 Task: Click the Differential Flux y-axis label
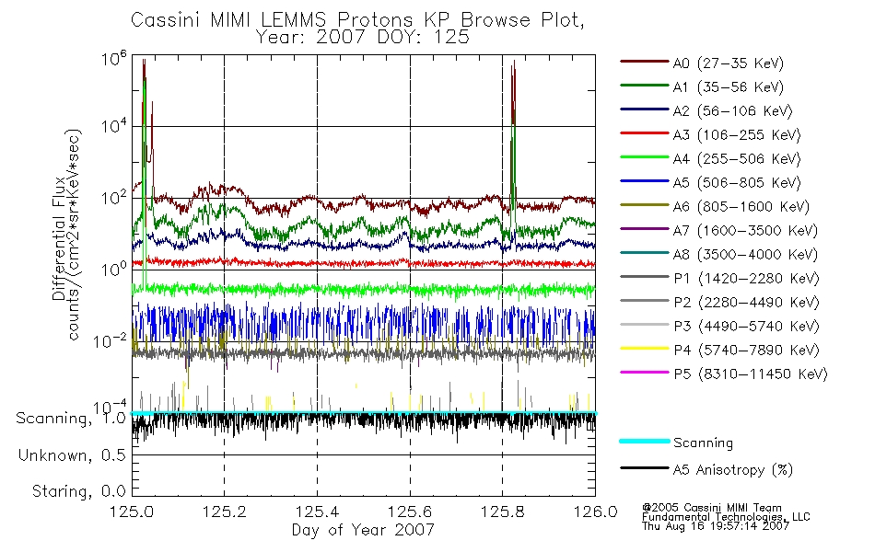coord(59,238)
